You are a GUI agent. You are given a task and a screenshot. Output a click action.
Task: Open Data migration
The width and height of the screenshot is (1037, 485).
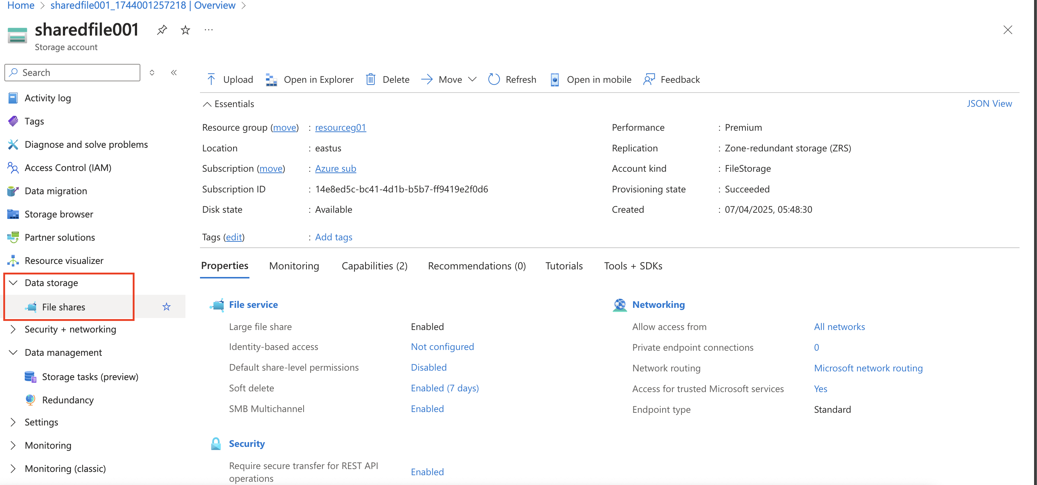[56, 191]
